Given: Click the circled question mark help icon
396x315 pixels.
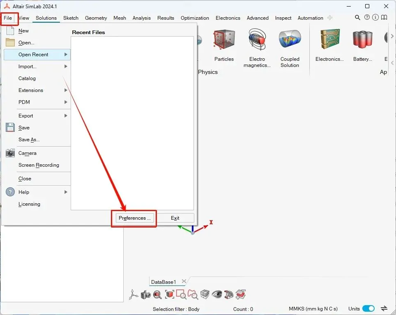Looking at the screenshot, I should 367,17.
